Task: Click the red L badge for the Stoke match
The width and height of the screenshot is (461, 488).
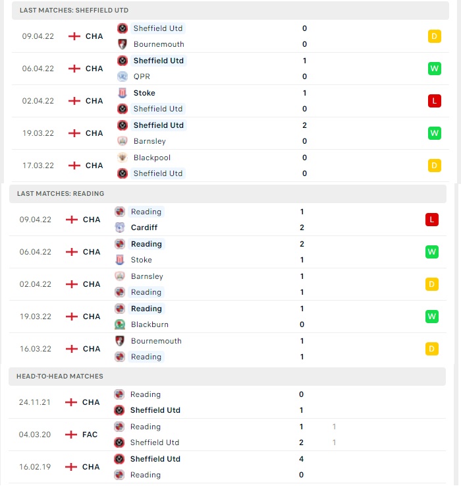Action: click(434, 101)
